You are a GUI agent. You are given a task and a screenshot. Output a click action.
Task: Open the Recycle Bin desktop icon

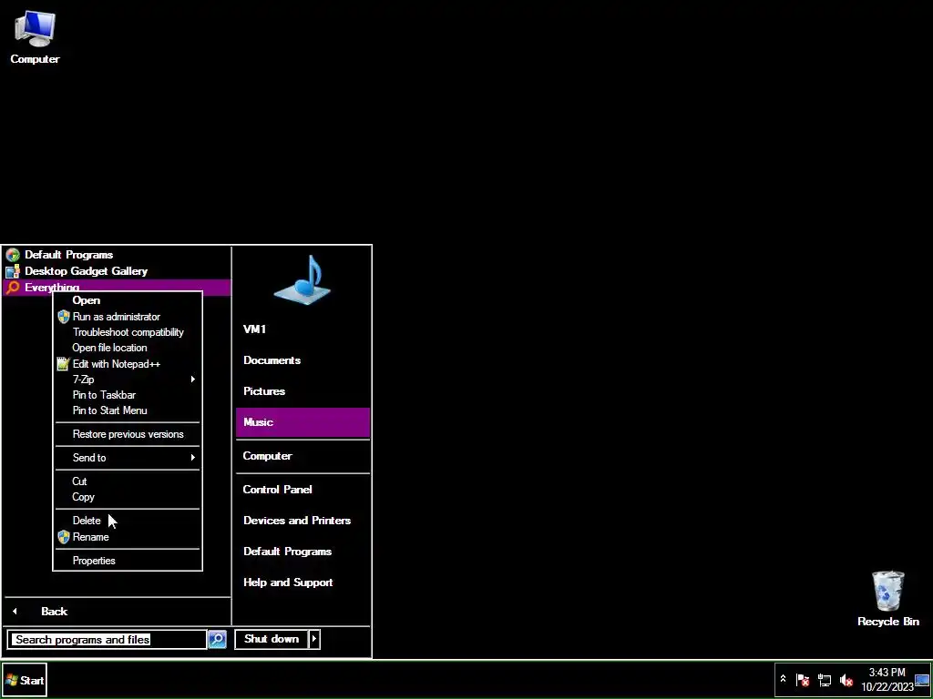(x=887, y=599)
